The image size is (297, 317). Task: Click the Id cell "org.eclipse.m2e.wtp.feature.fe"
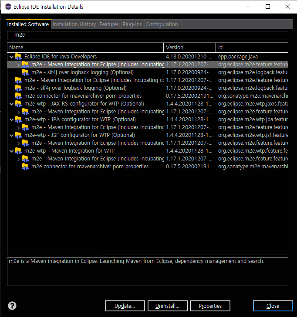pyautogui.click(x=253, y=151)
